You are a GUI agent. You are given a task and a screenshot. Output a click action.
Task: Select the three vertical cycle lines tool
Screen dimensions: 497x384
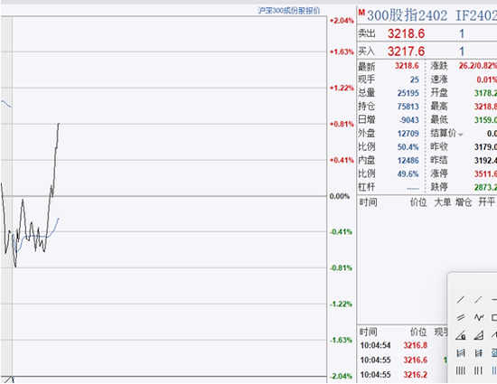[x=478, y=370]
